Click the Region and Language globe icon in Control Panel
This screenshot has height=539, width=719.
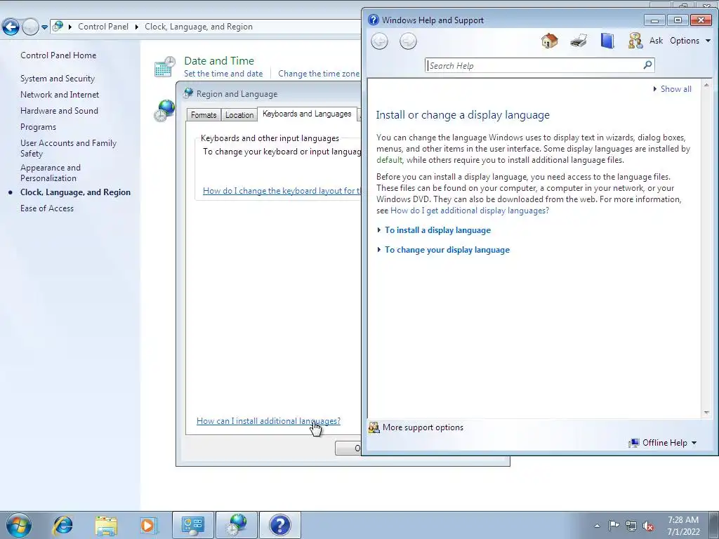tap(164, 110)
